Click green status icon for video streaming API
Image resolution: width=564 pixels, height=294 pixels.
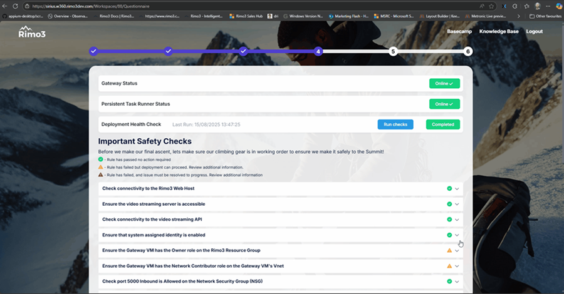click(449, 220)
